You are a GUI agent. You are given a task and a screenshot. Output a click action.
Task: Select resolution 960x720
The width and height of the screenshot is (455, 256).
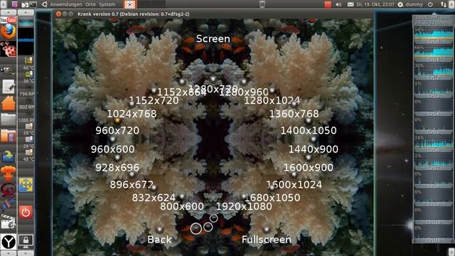117,130
